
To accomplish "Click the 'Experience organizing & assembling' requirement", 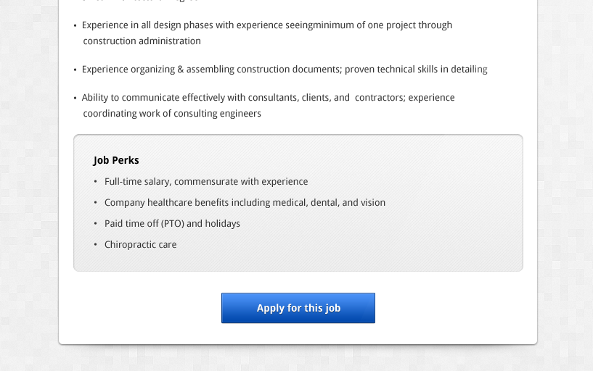I will point(284,70).
